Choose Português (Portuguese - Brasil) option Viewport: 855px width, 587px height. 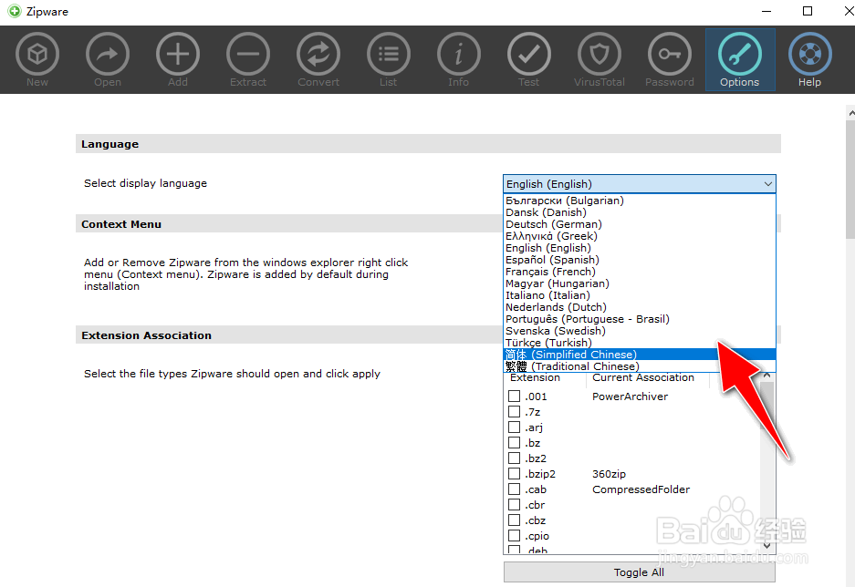click(639, 319)
